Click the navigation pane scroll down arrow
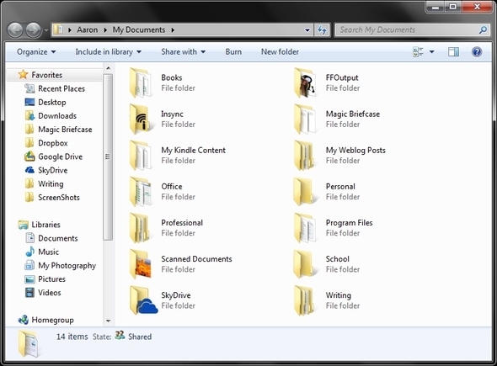The width and height of the screenshot is (497, 366). [x=108, y=321]
